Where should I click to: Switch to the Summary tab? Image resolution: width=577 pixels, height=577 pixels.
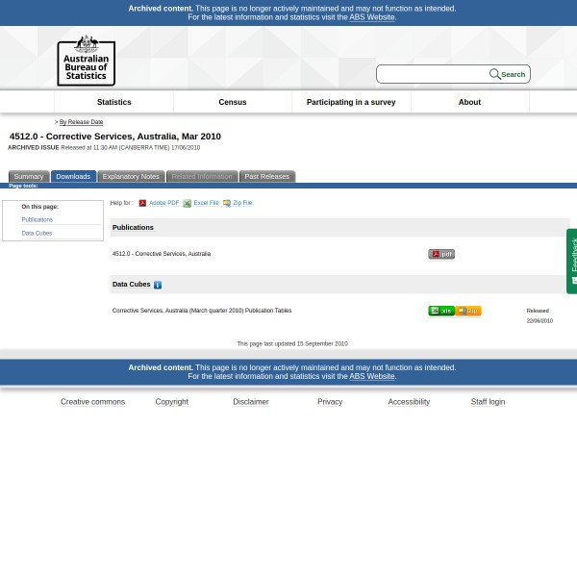[x=28, y=176]
